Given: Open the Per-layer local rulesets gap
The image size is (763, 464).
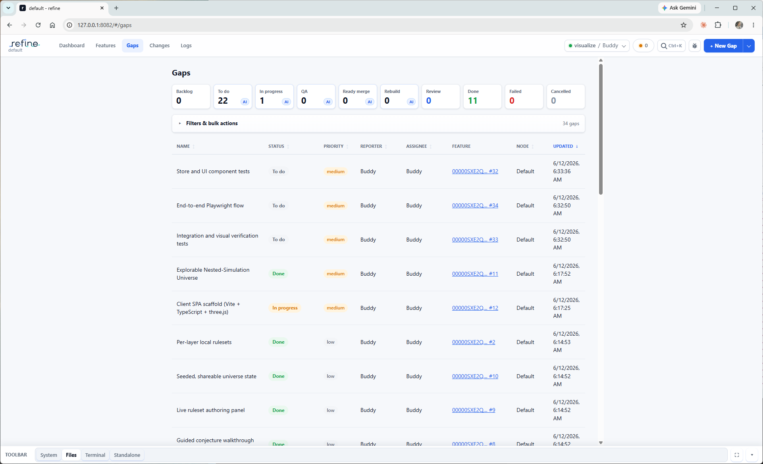Looking at the screenshot, I should pyautogui.click(x=204, y=342).
